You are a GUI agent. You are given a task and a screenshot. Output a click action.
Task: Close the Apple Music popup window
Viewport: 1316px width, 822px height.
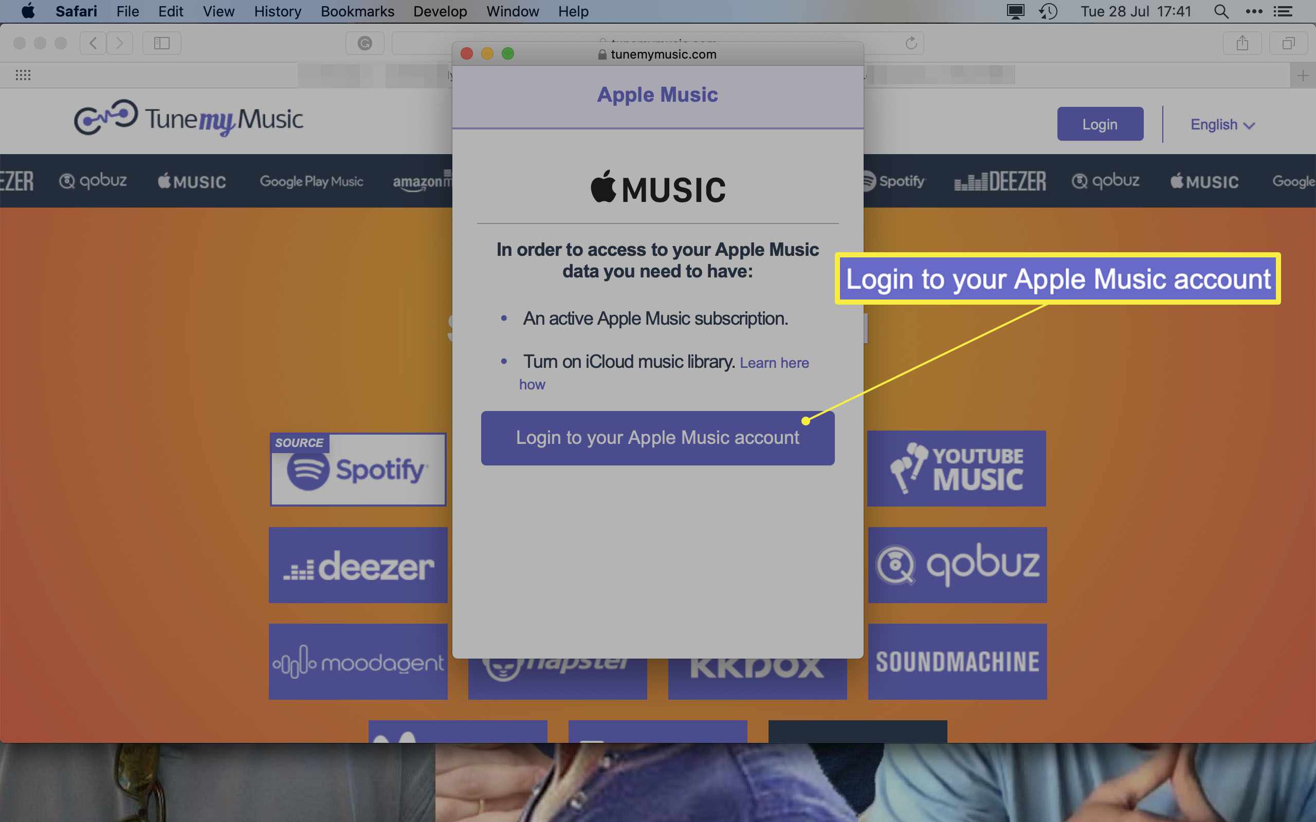[467, 53]
